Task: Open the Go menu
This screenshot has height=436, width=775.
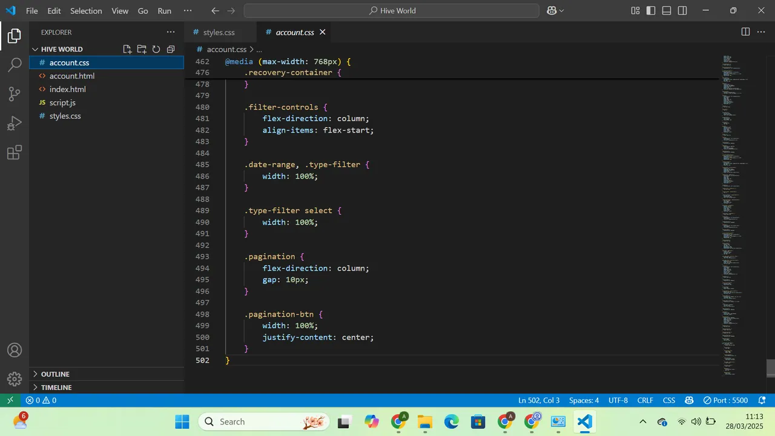Action: (x=143, y=11)
